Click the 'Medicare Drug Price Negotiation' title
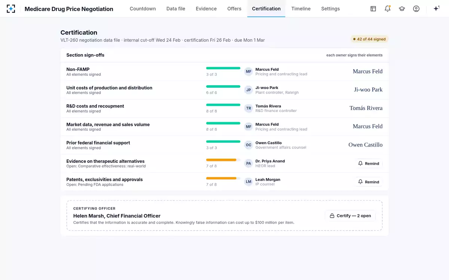449x280 pixels. pyautogui.click(x=69, y=9)
